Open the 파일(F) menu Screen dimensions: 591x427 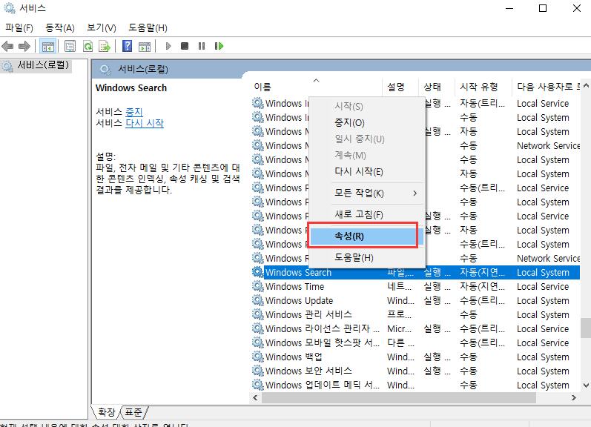[x=19, y=28]
